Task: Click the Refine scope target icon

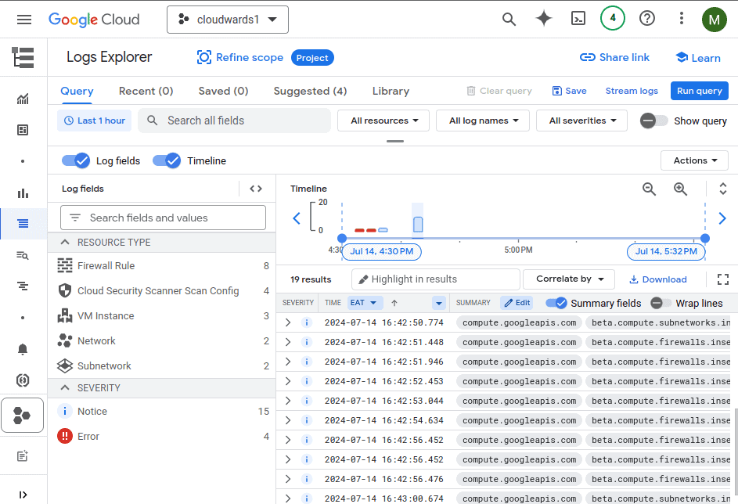Action: click(203, 57)
